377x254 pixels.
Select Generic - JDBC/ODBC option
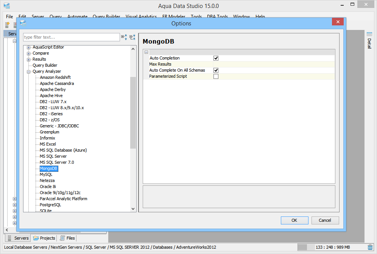click(x=59, y=126)
